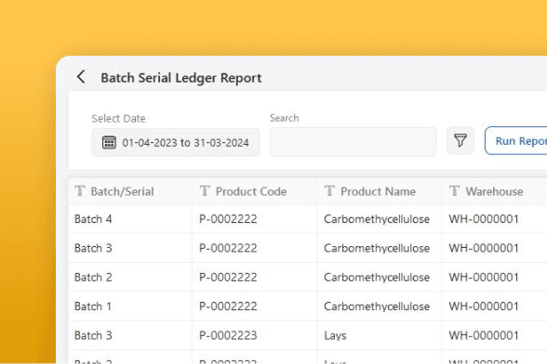Click the text-type icon beside Batch/Serial
547x364 pixels.
point(80,191)
